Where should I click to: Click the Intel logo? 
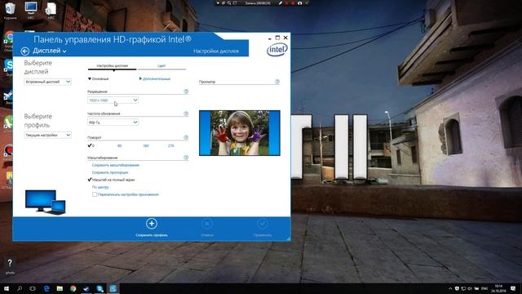[277, 50]
